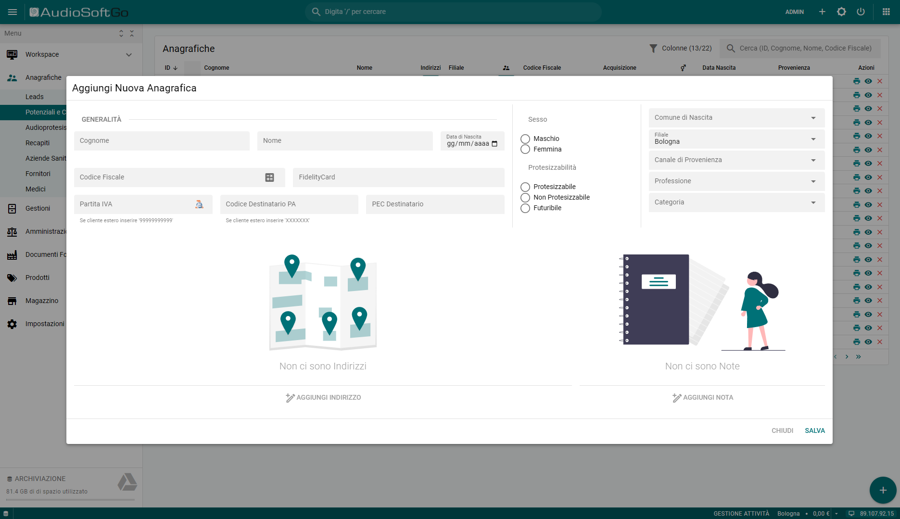Click the plus icon in top bar
This screenshot has height=519, width=900.
(x=822, y=12)
